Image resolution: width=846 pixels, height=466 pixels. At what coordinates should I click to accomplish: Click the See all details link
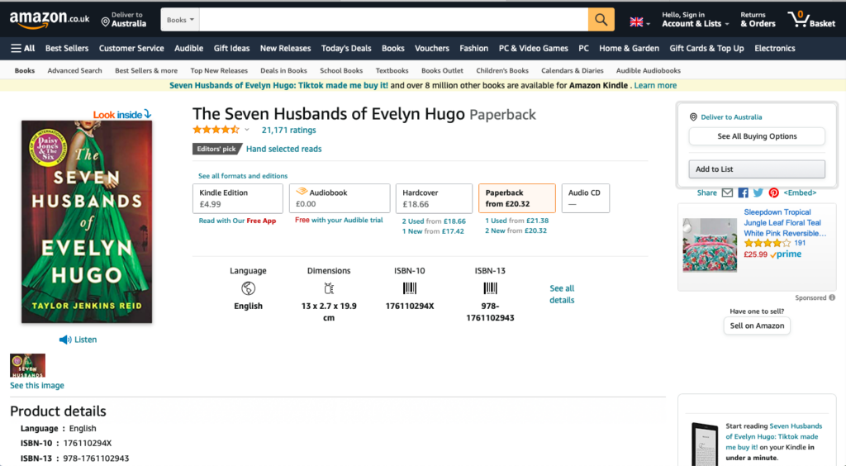pos(562,294)
